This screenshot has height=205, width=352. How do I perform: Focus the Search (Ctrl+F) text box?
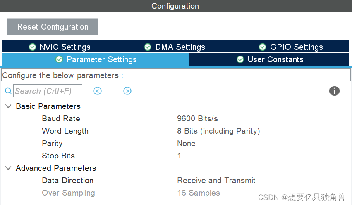pos(48,91)
